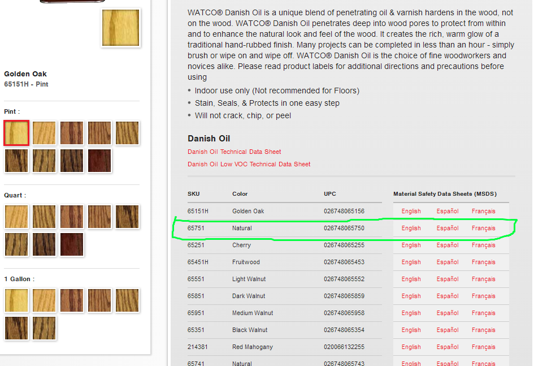Open Español MSDS for Cherry
Viewport: 534px width, 366px height.
tap(448, 246)
